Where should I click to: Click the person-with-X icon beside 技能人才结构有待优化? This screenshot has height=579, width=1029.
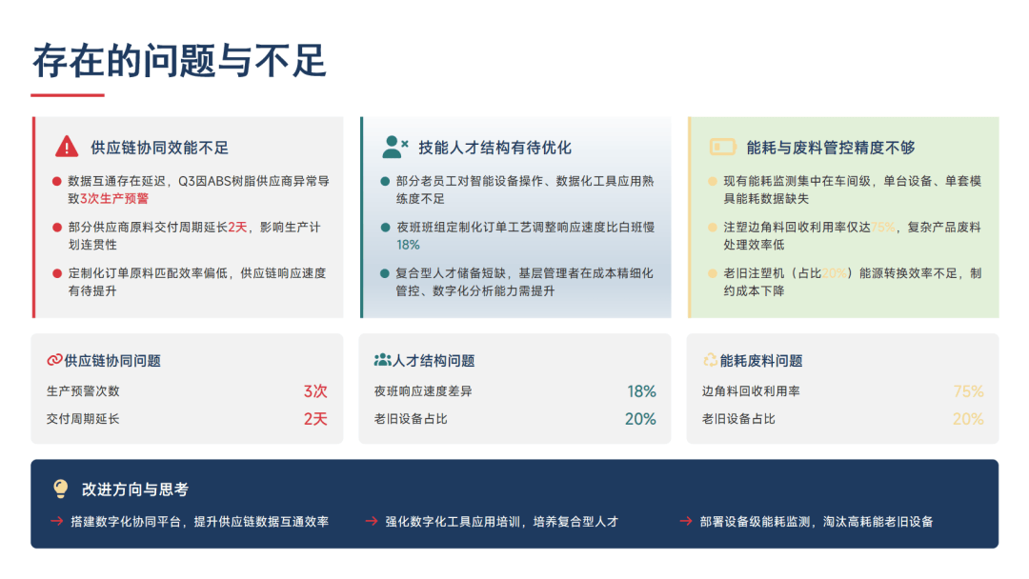point(394,147)
